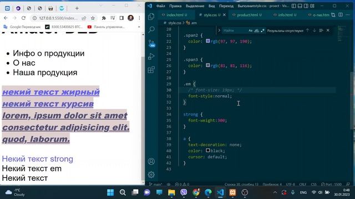Open the Google Переводчик bookmark

(x=22, y=27)
